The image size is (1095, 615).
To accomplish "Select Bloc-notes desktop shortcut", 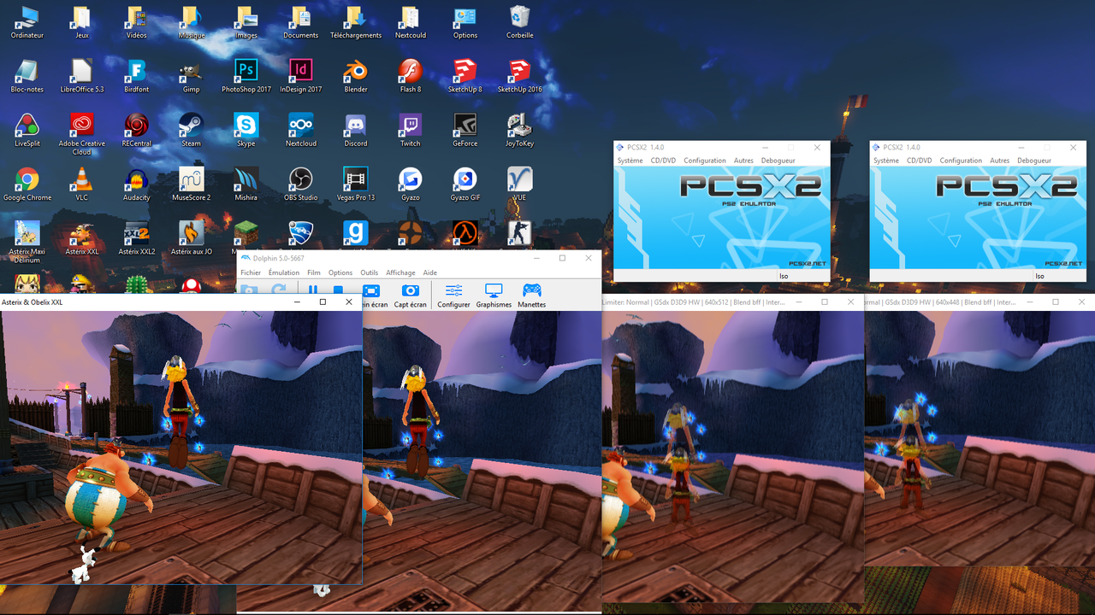I will [x=27, y=76].
